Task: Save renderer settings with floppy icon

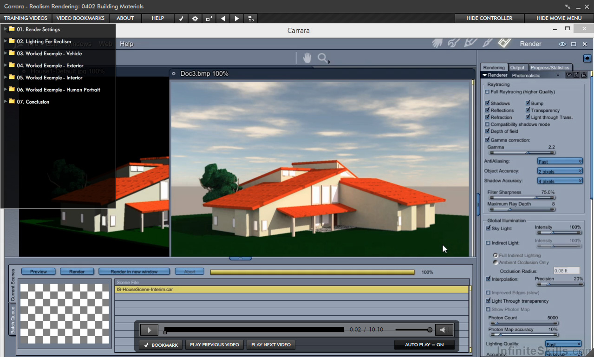Action: (576, 75)
